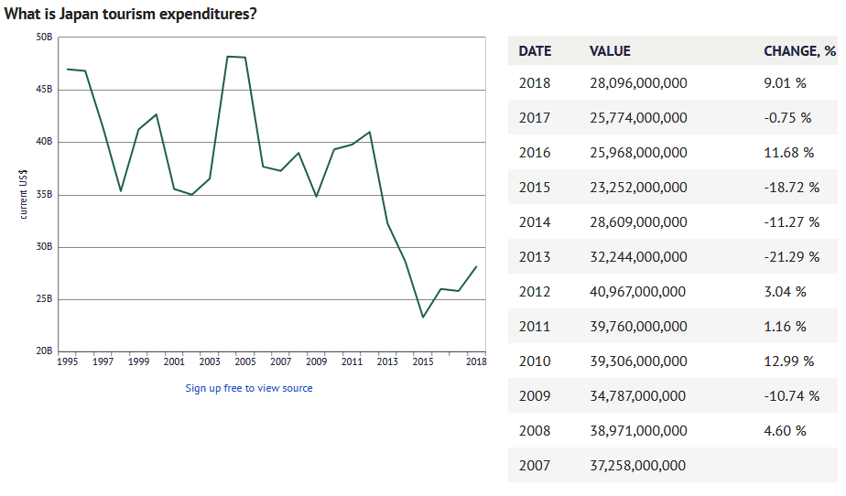Click the 2004 peak on the chart line
This screenshot has width=846, height=496.
pyautogui.click(x=227, y=57)
